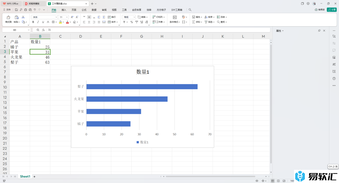The width and height of the screenshot is (339, 183).
Task: Open the help question mark icon in sidebar
Action: (334, 78)
